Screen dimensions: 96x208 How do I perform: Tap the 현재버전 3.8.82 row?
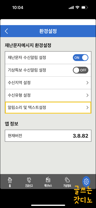coord(48,136)
